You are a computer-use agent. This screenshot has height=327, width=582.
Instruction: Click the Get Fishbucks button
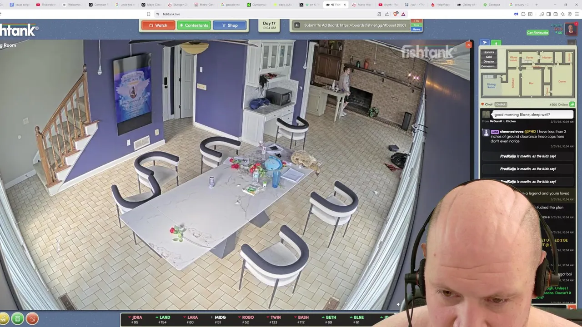pyautogui.click(x=537, y=33)
